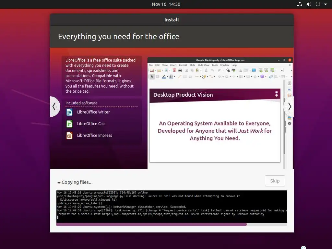Open the volume control in top bar
Screen dimensions: 332x249
[x=309, y=4]
